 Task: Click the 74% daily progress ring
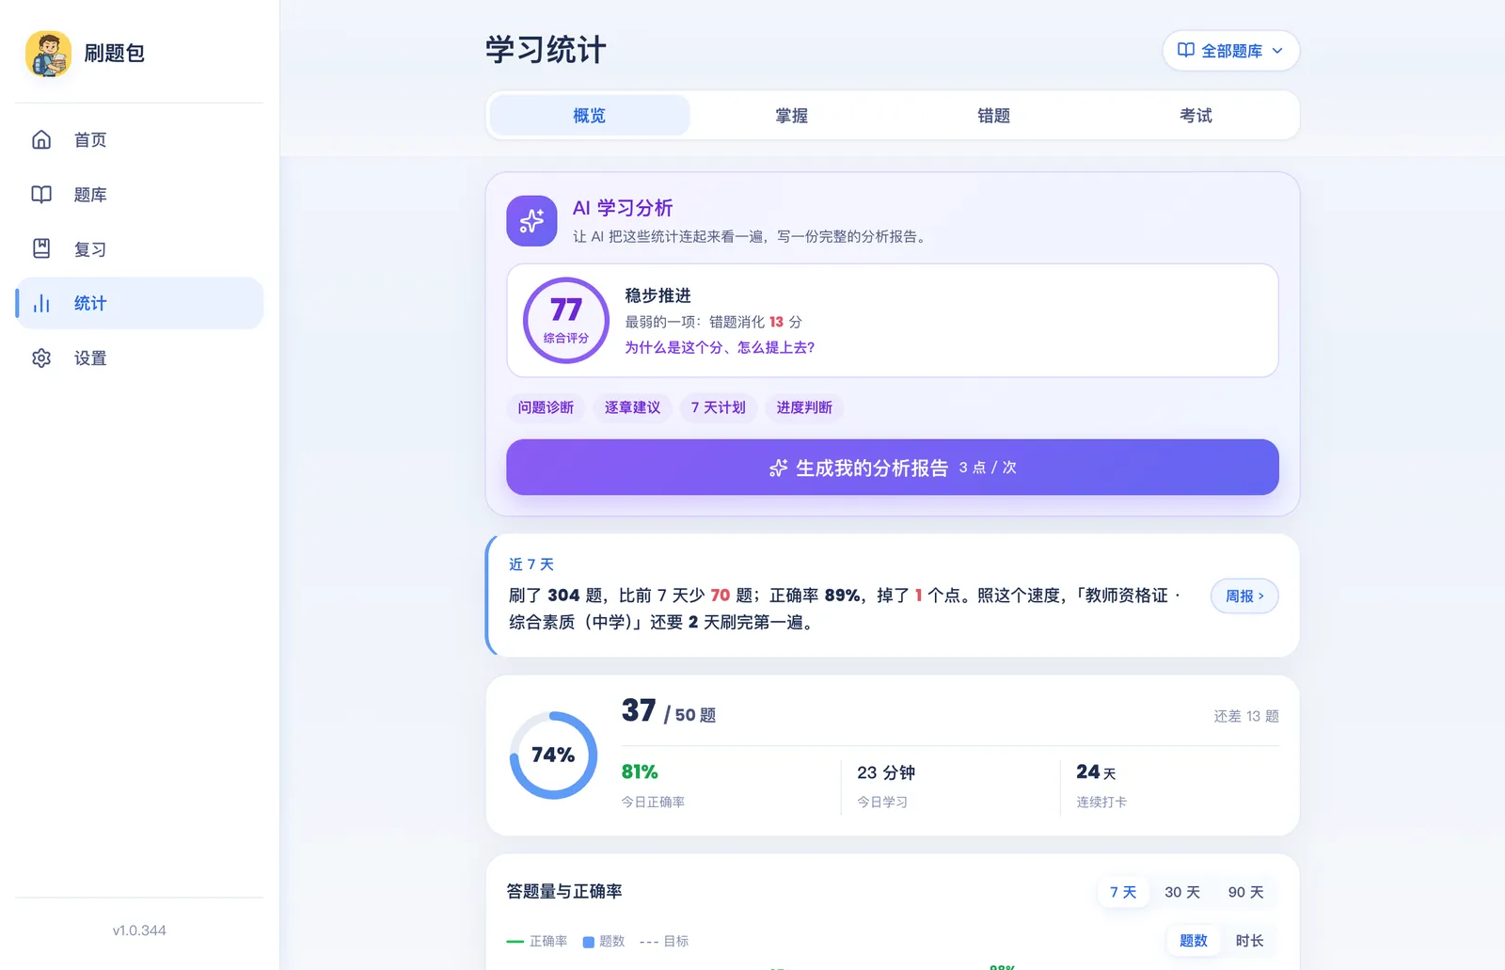click(x=553, y=755)
